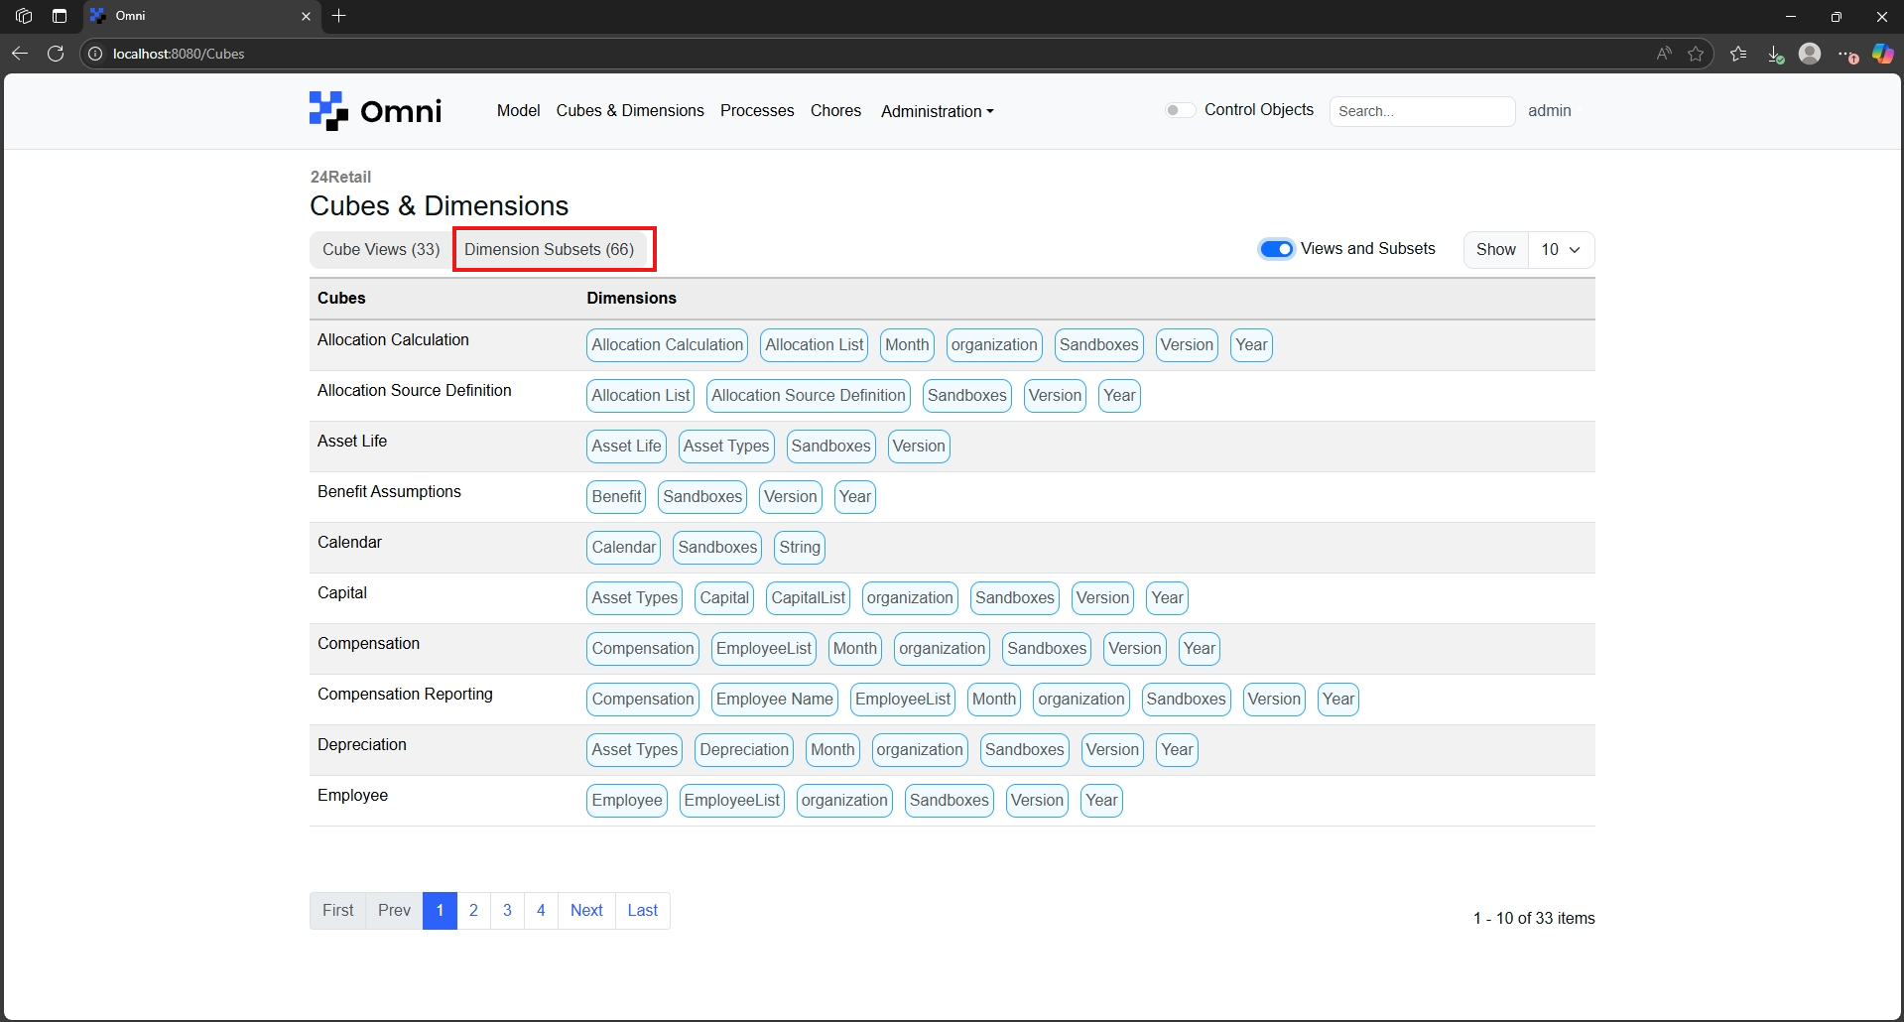Toggle Control Objects switch
This screenshot has width=1904, height=1022.
[x=1179, y=110]
